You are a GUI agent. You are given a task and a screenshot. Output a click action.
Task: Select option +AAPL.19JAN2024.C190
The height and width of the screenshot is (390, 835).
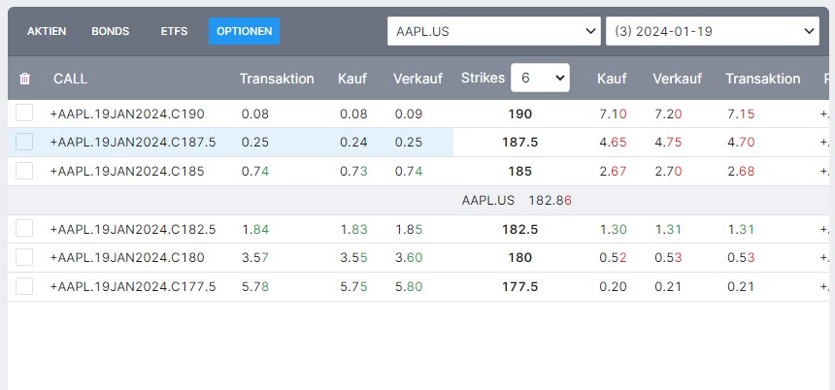coord(127,114)
